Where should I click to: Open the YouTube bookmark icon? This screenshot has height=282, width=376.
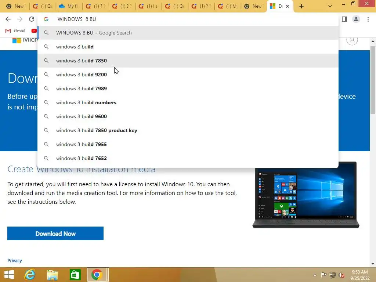pyautogui.click(x=34, y=31)
